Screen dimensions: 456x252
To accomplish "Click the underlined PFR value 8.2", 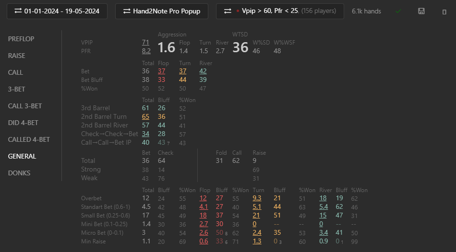I will pos(146,51).
